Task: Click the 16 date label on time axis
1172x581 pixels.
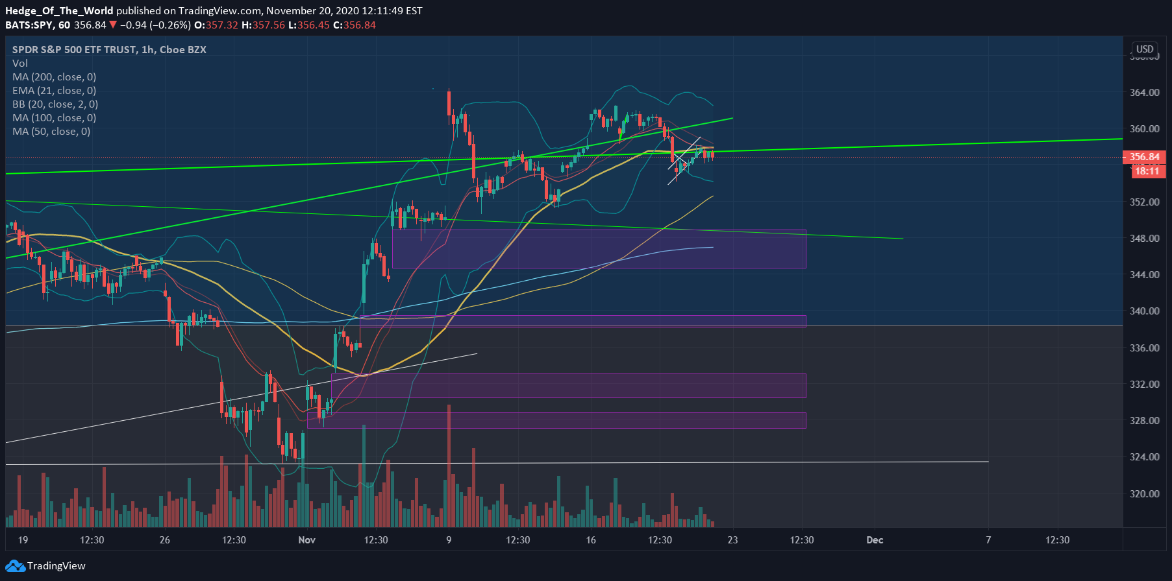Action: coord(591,539)
